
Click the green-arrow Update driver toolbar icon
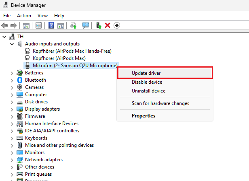click(98, 25)
